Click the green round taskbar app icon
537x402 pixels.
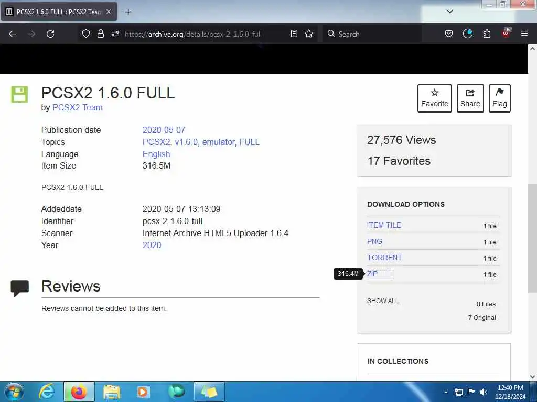coord(176,392)
